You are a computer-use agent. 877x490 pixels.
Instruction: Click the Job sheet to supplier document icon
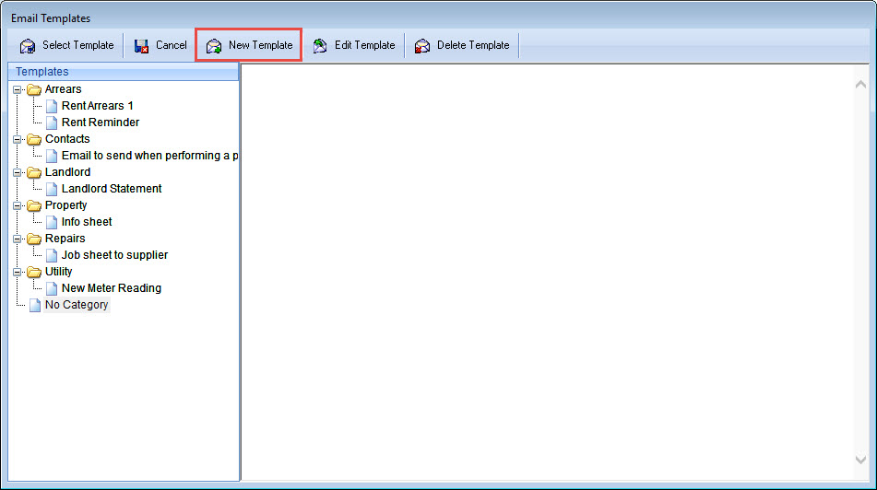52,255
